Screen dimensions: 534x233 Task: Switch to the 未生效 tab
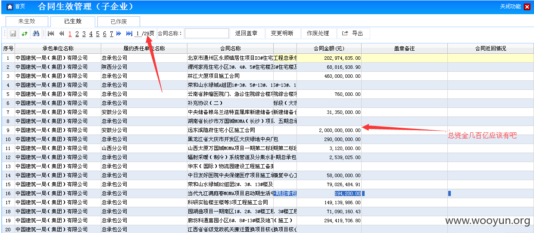(x=27, y=21)
